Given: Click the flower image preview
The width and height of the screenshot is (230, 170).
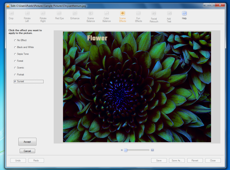Looking at the screenshot, I should (137, 87).
